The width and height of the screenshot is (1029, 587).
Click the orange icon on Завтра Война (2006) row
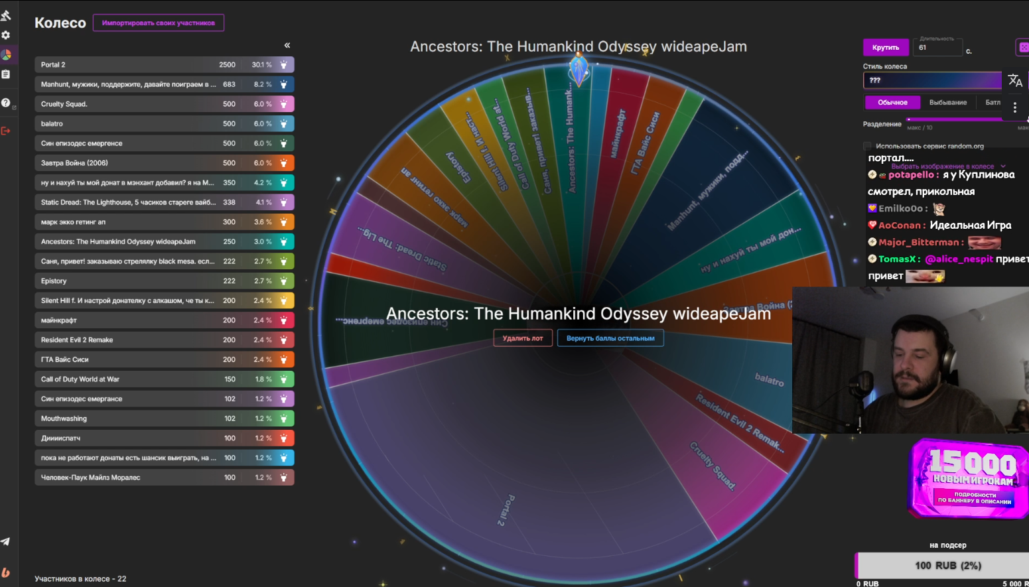(x=283, y=163)
